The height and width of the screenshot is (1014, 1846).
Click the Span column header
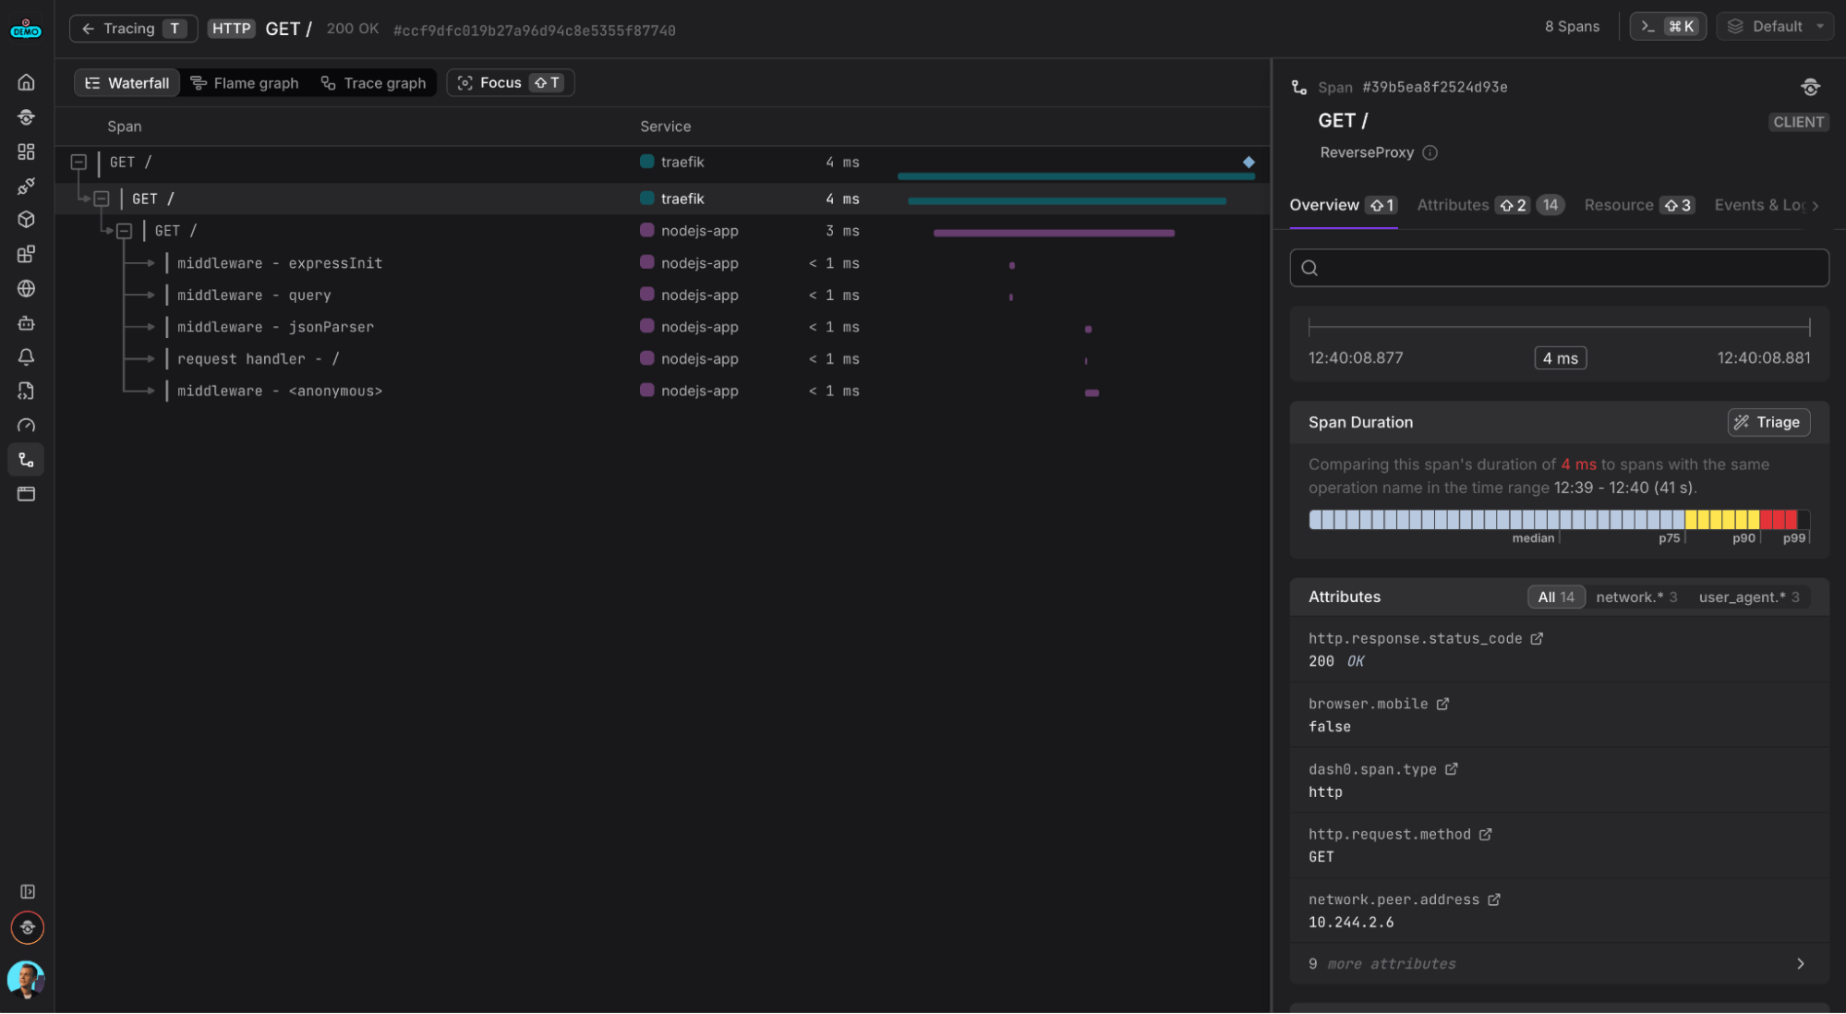click(x=124, y=127)
